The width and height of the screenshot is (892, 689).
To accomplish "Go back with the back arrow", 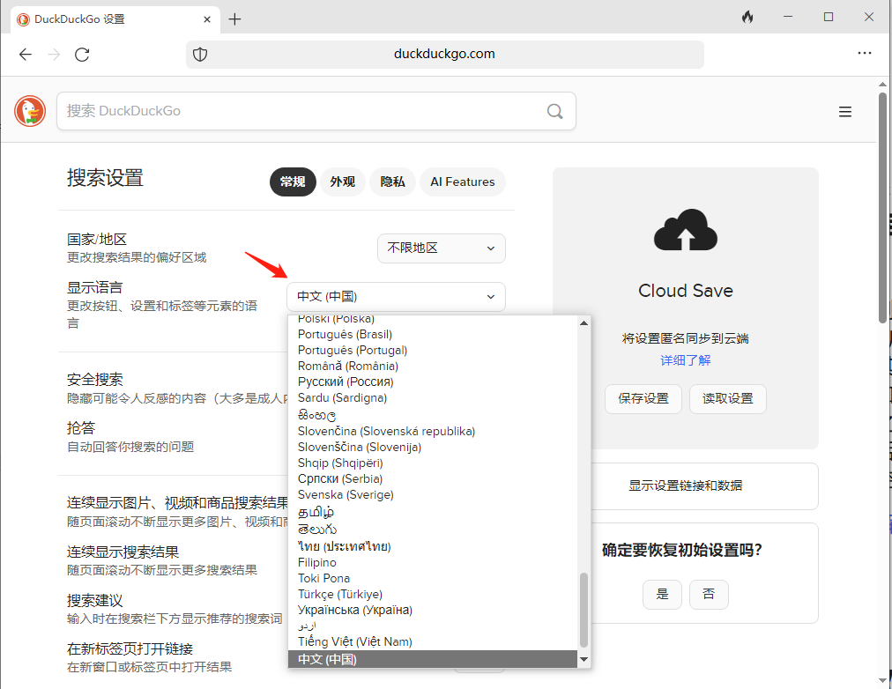I will click(26, 54).
